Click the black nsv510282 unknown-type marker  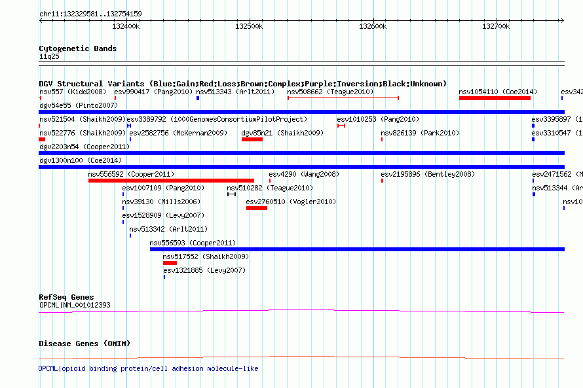tap(231, 194)
